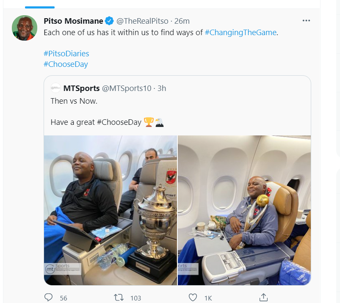
Task: Click the 26m tweet timestamp
Action: [x=182, y=21]
